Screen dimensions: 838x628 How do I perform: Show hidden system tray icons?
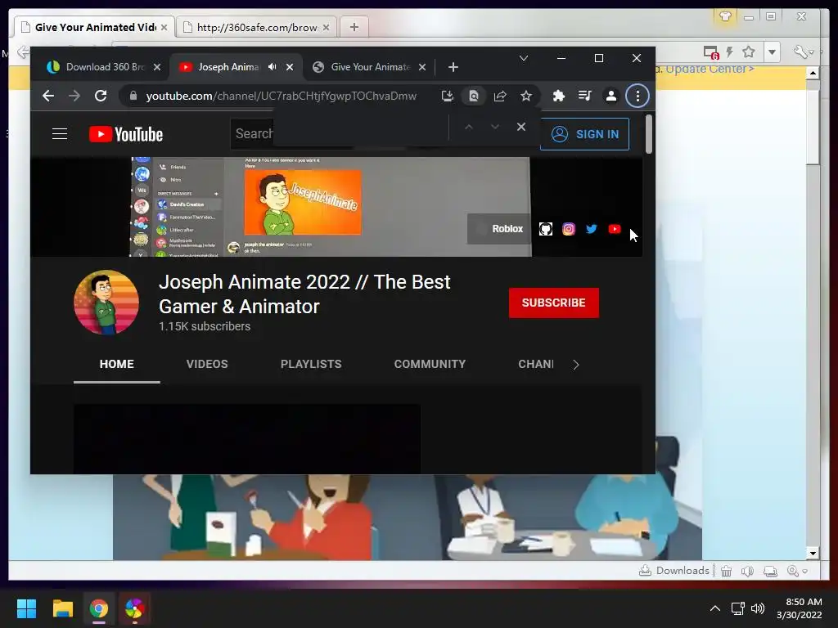pyautogui.click(x=715, y=608)
